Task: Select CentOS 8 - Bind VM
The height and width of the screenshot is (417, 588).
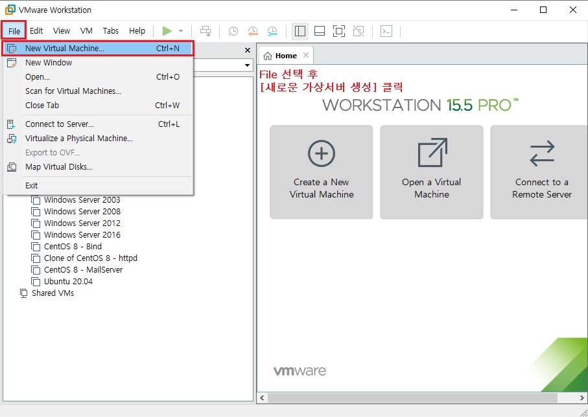Action: [x=73, y=247]
